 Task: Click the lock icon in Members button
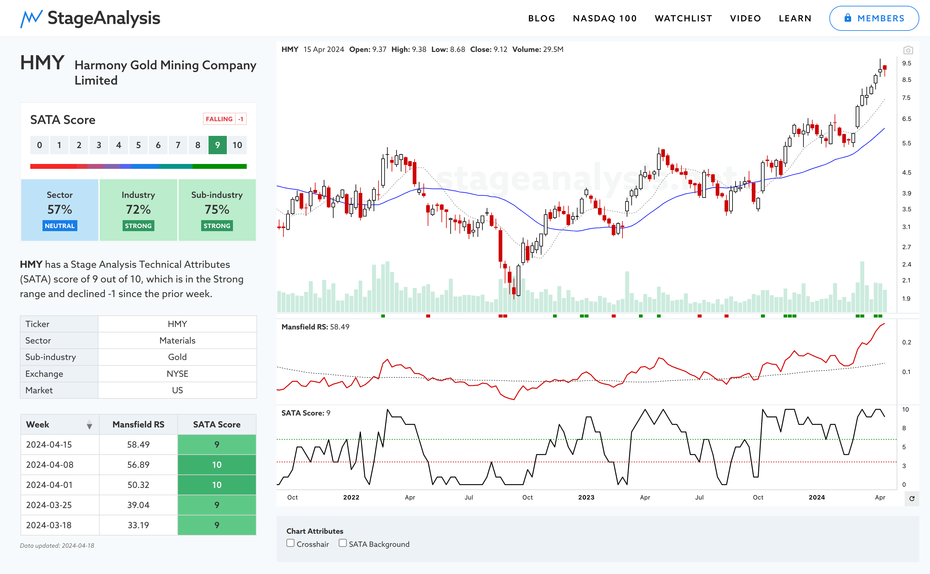(x=847, y=18)
